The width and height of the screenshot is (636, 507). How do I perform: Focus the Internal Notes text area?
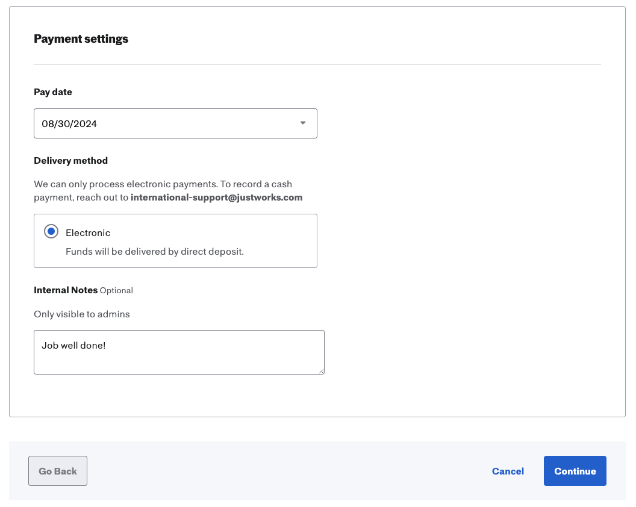tap(179, 360)
